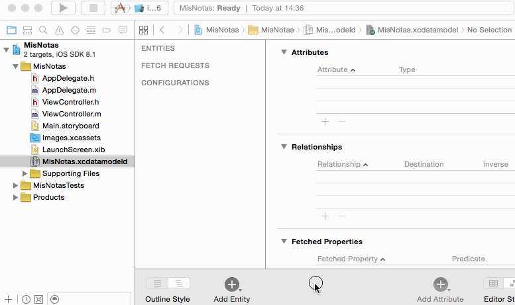Open Main.storyboard file
Viewport: 515px width, 305px height.
pyautogui.click(x=70, y=126)
